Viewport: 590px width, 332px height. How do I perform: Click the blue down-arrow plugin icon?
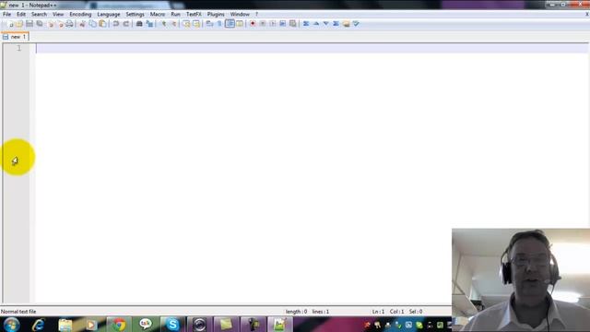(x=325, y=24)
